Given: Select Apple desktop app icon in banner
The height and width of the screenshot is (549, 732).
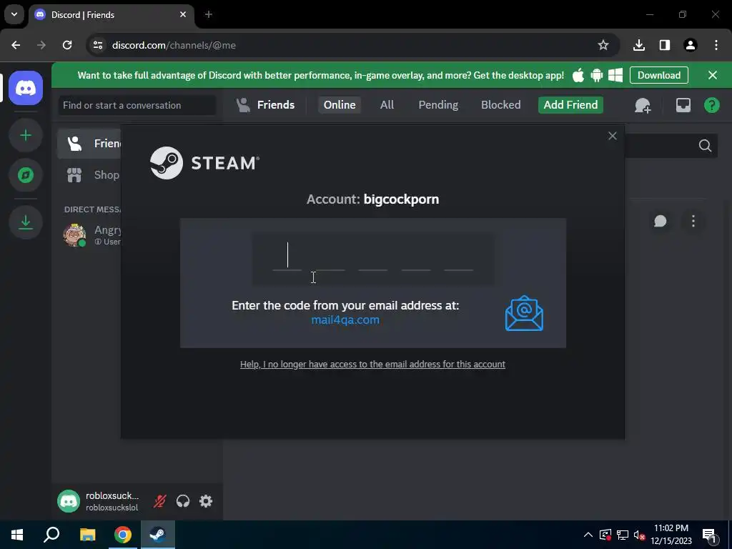Looking at the screenshot, I should (x=578, y=75).
